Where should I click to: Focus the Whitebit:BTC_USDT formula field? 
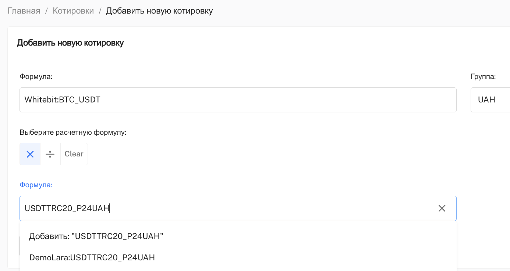(x=238, y=100)
